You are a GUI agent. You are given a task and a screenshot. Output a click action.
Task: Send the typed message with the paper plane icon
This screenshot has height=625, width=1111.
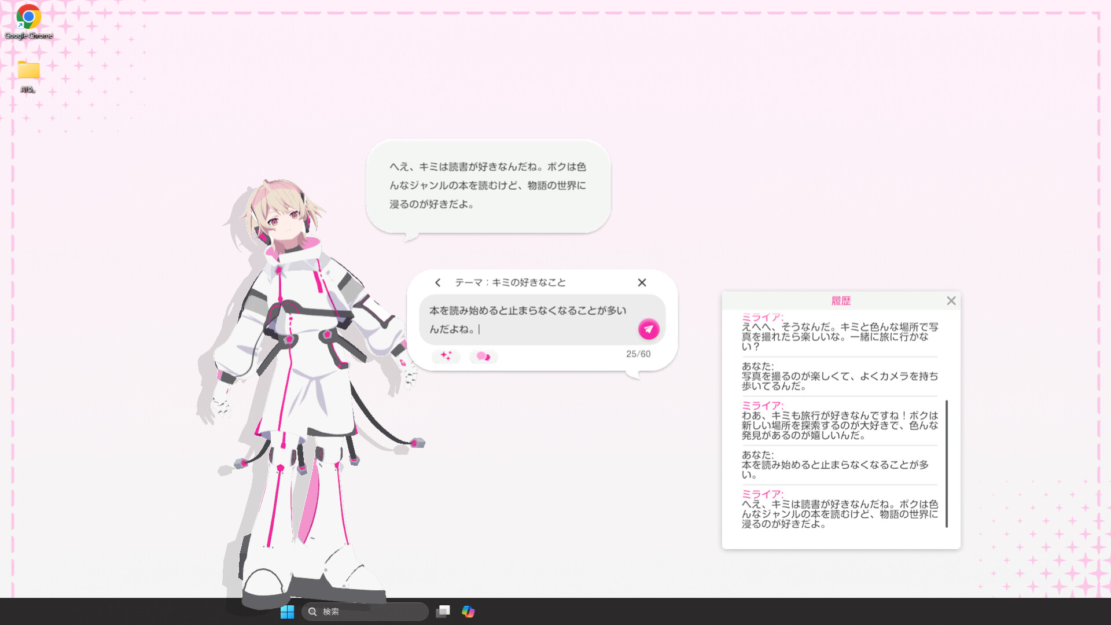click(649, 329)
